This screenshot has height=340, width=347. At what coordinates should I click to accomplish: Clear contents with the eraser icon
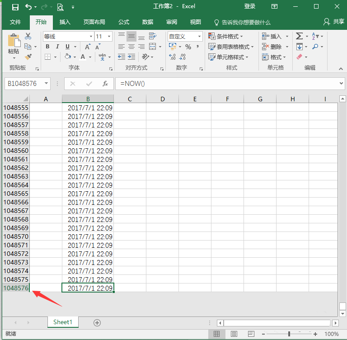(x=300, y=57)
